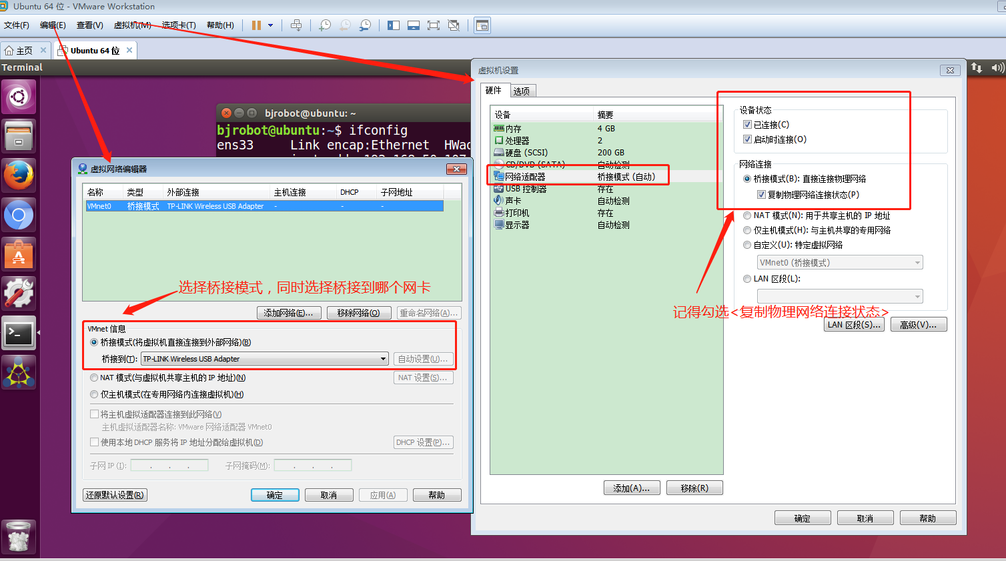The height and width of the screenshot is (561, 1006).
Task: Switch to the 选项 tab in VM settings
Action: tap(522, 91)
